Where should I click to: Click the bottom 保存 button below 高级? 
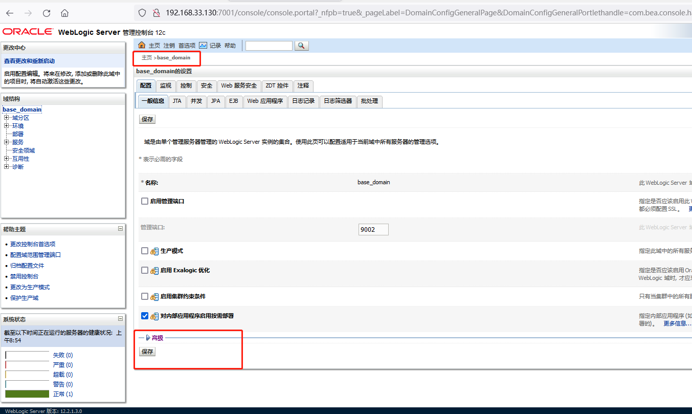click(147, 352)
